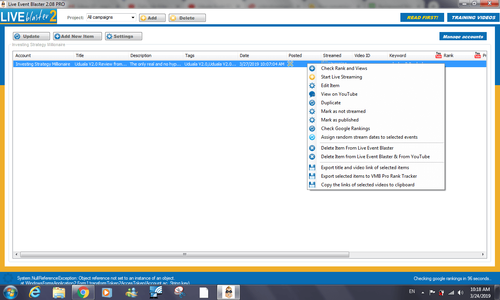Screen dimensions: 500x300
Task: Click Manage accounts
Action: click(x=463, y=36)
